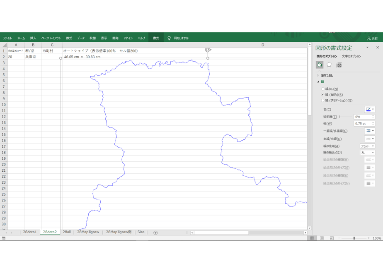
Task: Open the line color 色(C) picker
Action: coord(370,110)
